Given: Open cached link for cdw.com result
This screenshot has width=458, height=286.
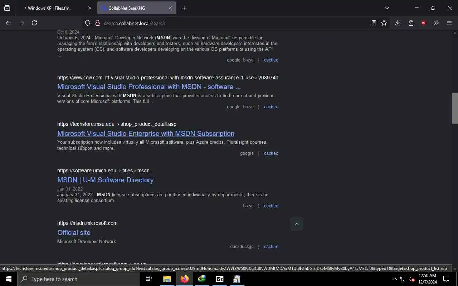Looking at the screenshot, I should (271, 107).
